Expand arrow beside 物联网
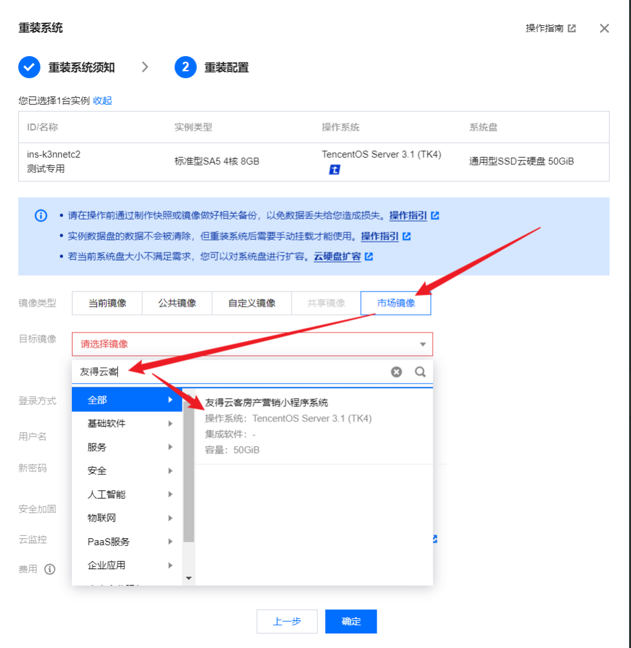This screenshot has width=631, height=648. point(170,518)
